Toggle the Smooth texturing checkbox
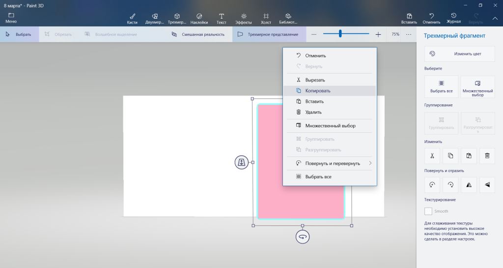Screen dimensions: 503x268 pyautogui.click(x=428, y=211)
